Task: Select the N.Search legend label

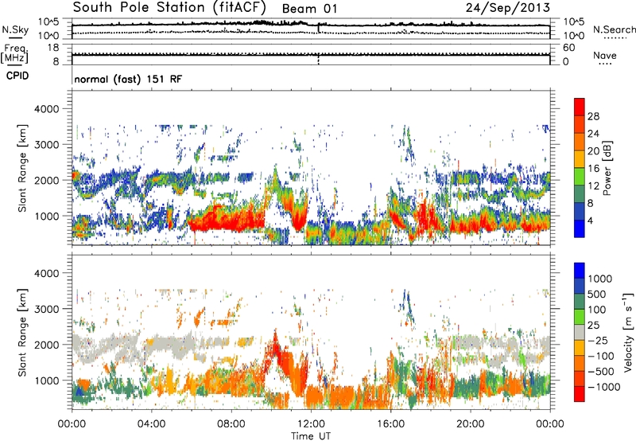Action: point(614,29)
